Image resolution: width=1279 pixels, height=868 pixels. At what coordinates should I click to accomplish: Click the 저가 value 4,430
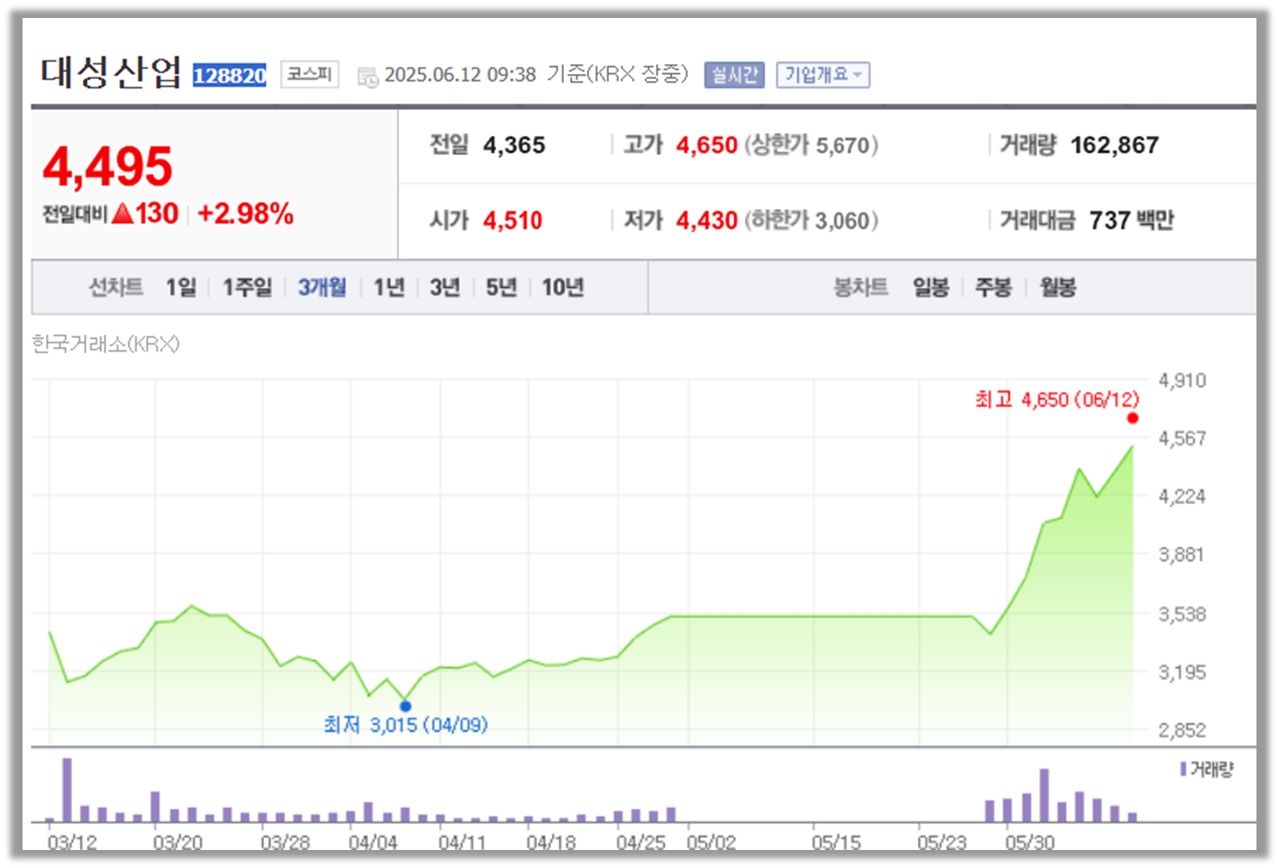click(x=707, y=221)
